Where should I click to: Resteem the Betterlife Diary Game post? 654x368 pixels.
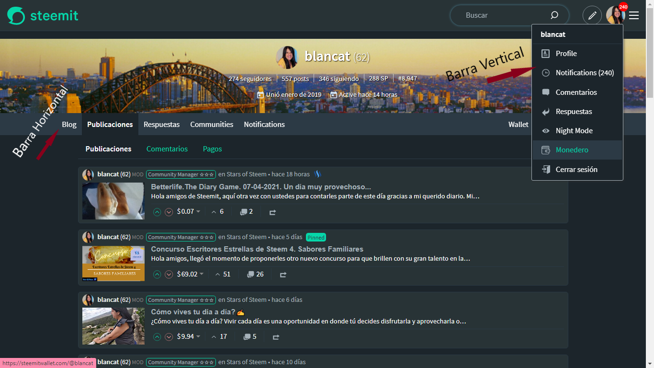tap(272, 212)
